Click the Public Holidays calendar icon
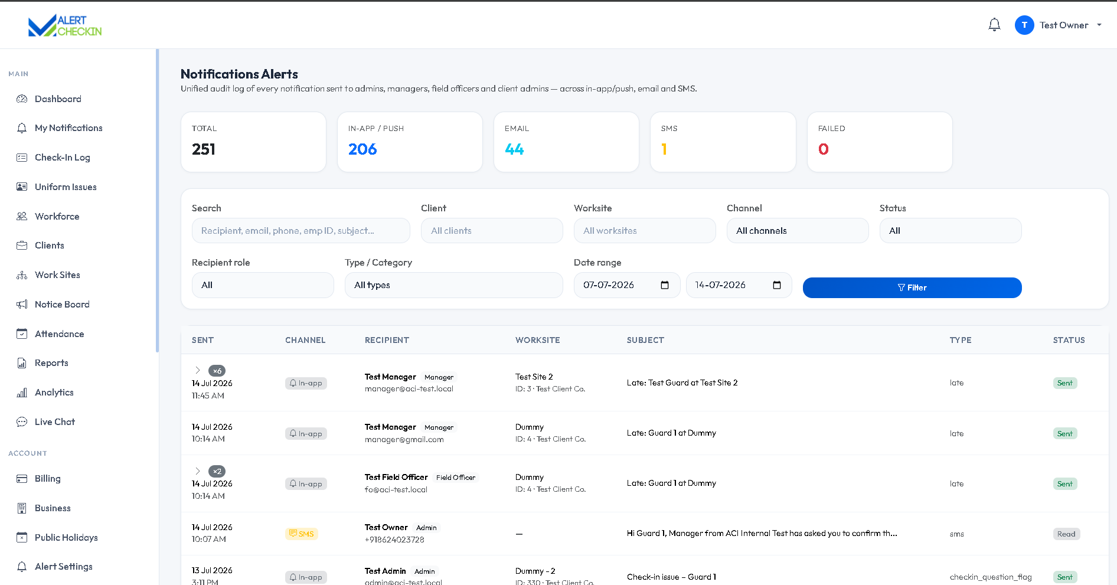 [22, 537]
